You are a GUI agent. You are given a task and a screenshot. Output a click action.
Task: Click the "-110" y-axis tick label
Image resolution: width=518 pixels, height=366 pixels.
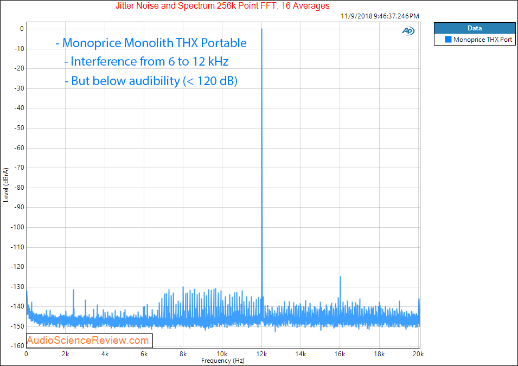coord(17,247)
